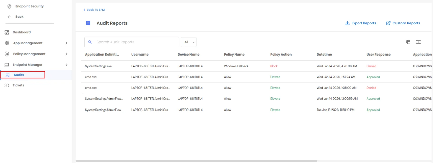The height and width of the screenshot is (163, 433).
Task: Click the Policy Name column header
Action: (234, 55)
